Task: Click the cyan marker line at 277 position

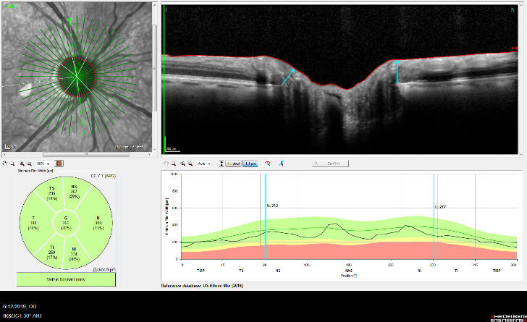Action: tap(434, 217)
